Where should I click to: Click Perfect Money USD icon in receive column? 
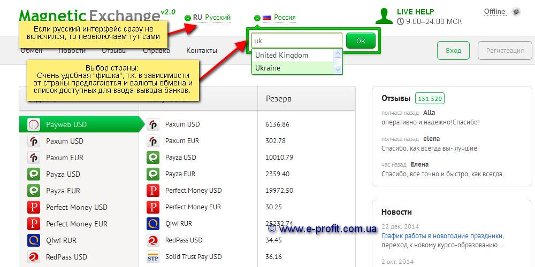[x=153, y=191]
